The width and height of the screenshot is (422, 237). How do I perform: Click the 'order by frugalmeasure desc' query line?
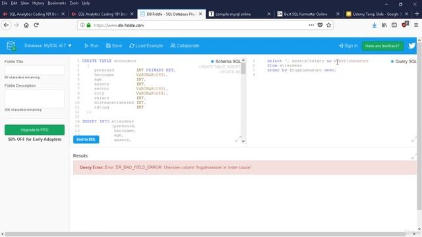coord(301,70)
